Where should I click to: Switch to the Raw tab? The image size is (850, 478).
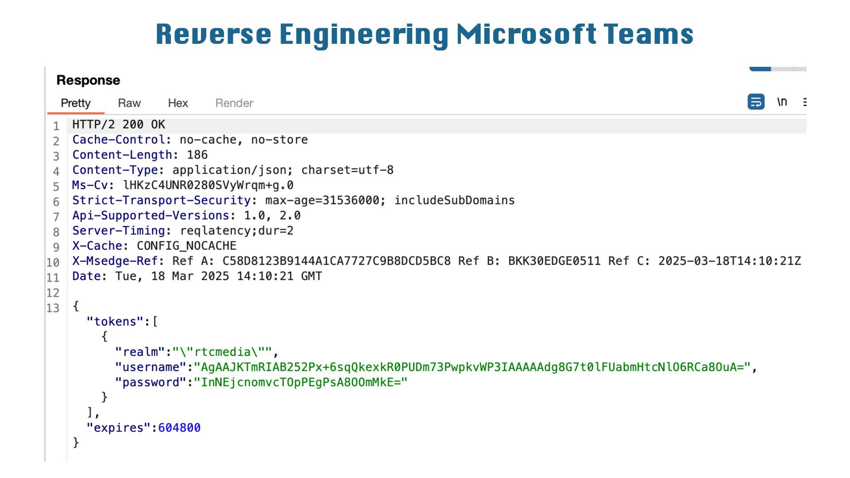(x=129, y=103)
